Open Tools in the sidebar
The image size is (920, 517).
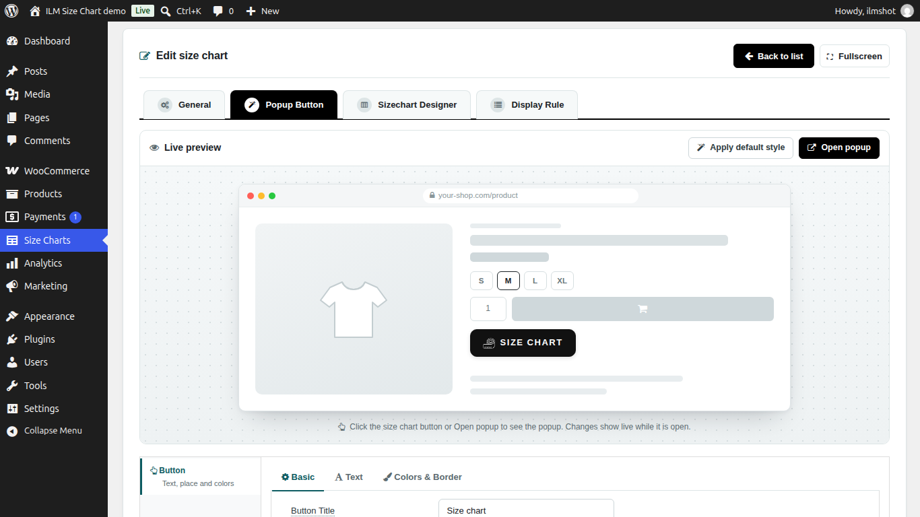click(54, 386)
